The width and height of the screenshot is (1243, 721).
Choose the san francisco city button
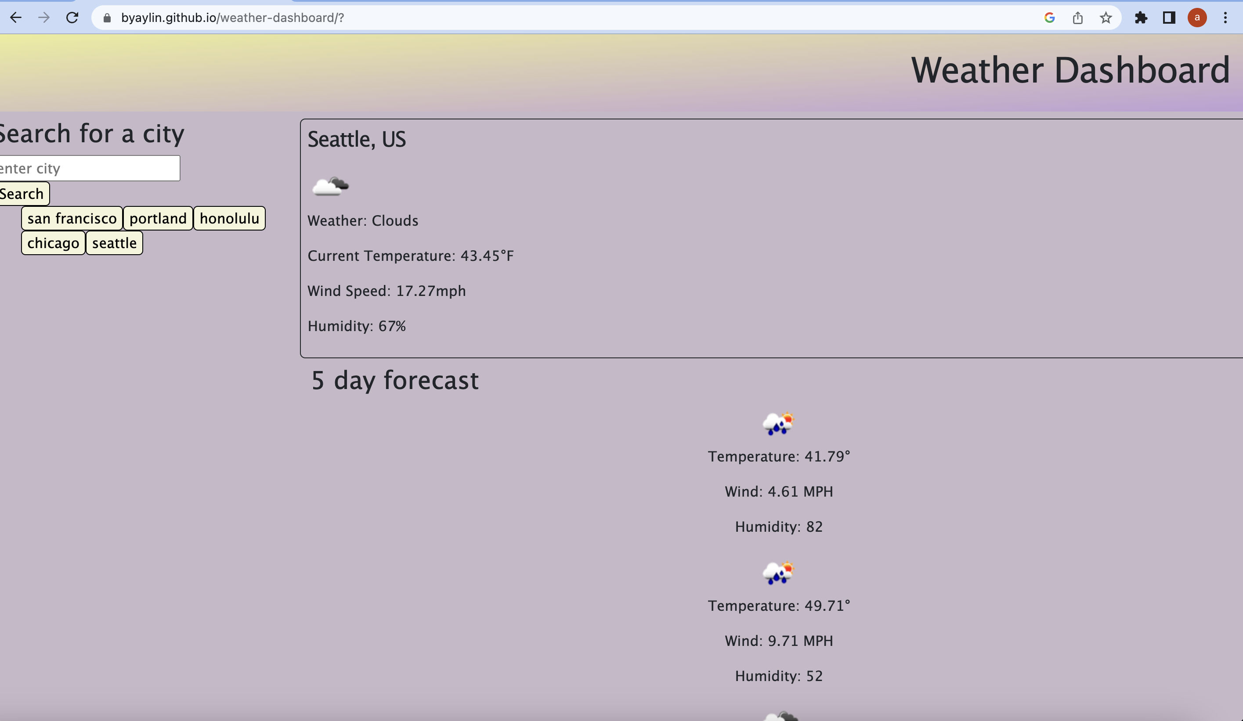click(71, 218)
